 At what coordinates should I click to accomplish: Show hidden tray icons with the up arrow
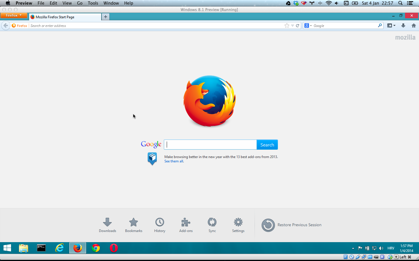pos(353,248)
